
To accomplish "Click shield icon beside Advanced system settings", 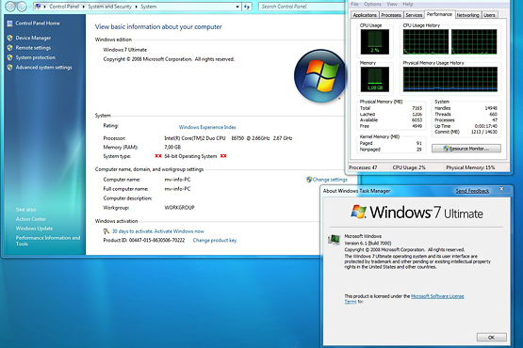I will click(x=9, y=68).
